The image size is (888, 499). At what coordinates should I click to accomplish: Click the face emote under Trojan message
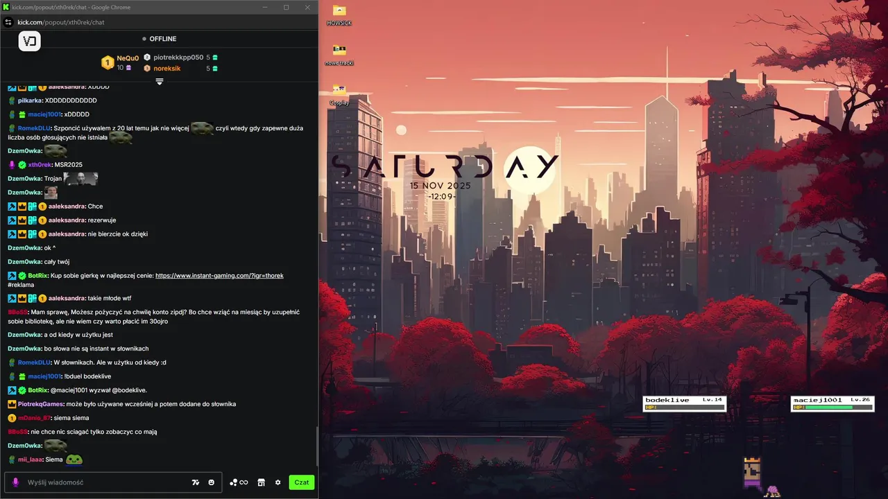tap(51, 193)
